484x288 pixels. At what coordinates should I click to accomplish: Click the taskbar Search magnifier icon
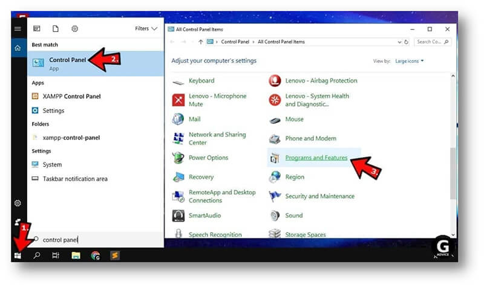[x=37, y=255]
